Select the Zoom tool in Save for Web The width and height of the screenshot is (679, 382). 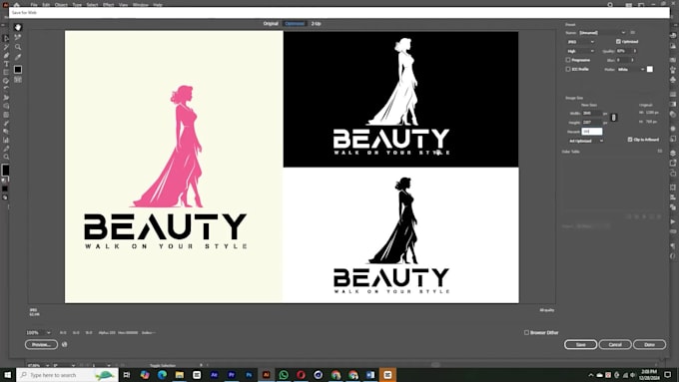pos(18,47)
